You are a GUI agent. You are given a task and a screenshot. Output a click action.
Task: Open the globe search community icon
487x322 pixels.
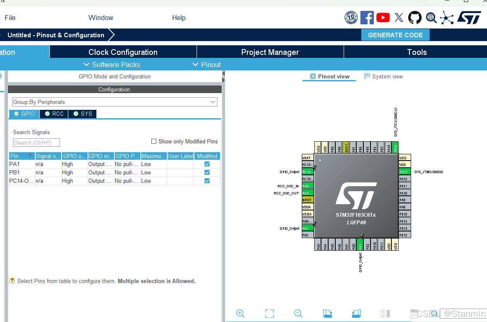431,18
